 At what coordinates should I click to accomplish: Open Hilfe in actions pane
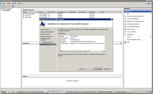(128, 42)
